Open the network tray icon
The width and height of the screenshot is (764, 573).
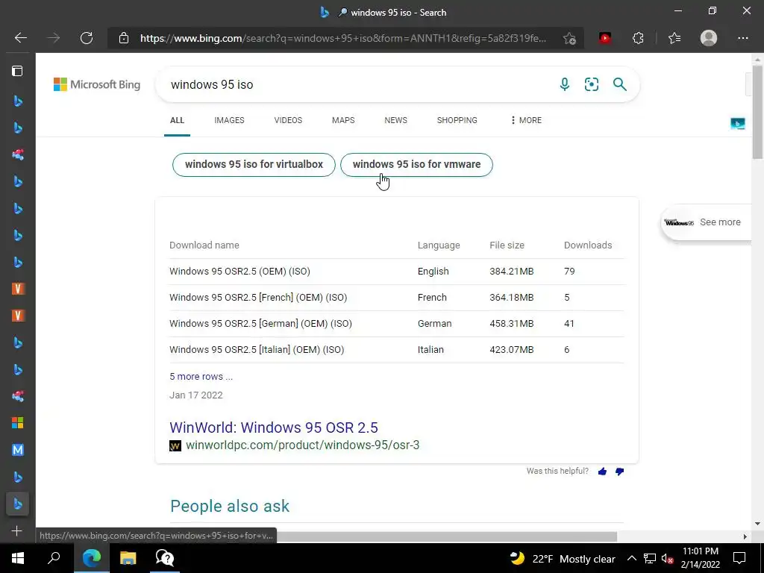(x=650, y=559)
